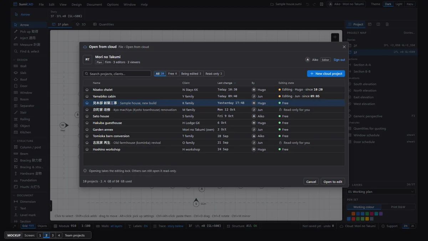Select the Roof tool in the sidebar

pyautogui.click(x=29, y=80)
